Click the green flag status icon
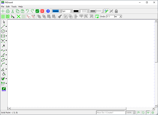158x115 pixels. [x=139, y=112]
